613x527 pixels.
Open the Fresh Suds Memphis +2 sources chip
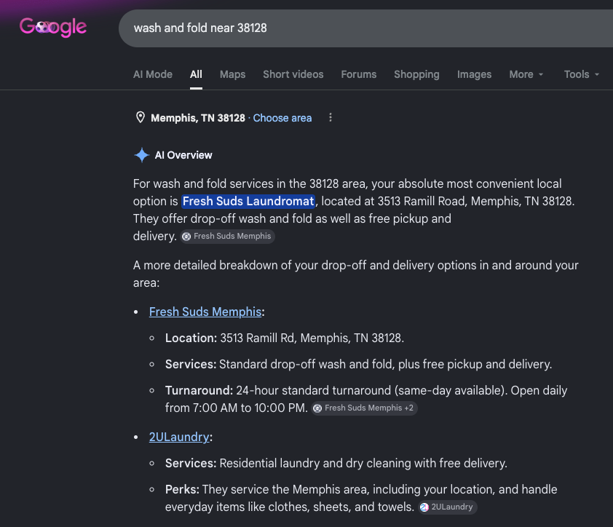click(364, 408)
